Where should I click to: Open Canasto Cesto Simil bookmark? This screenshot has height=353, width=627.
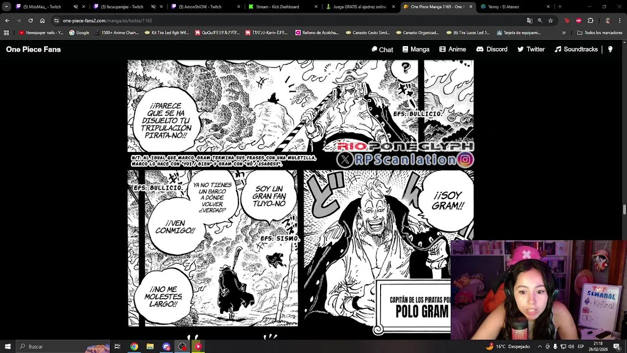click(x=368, y=33)
